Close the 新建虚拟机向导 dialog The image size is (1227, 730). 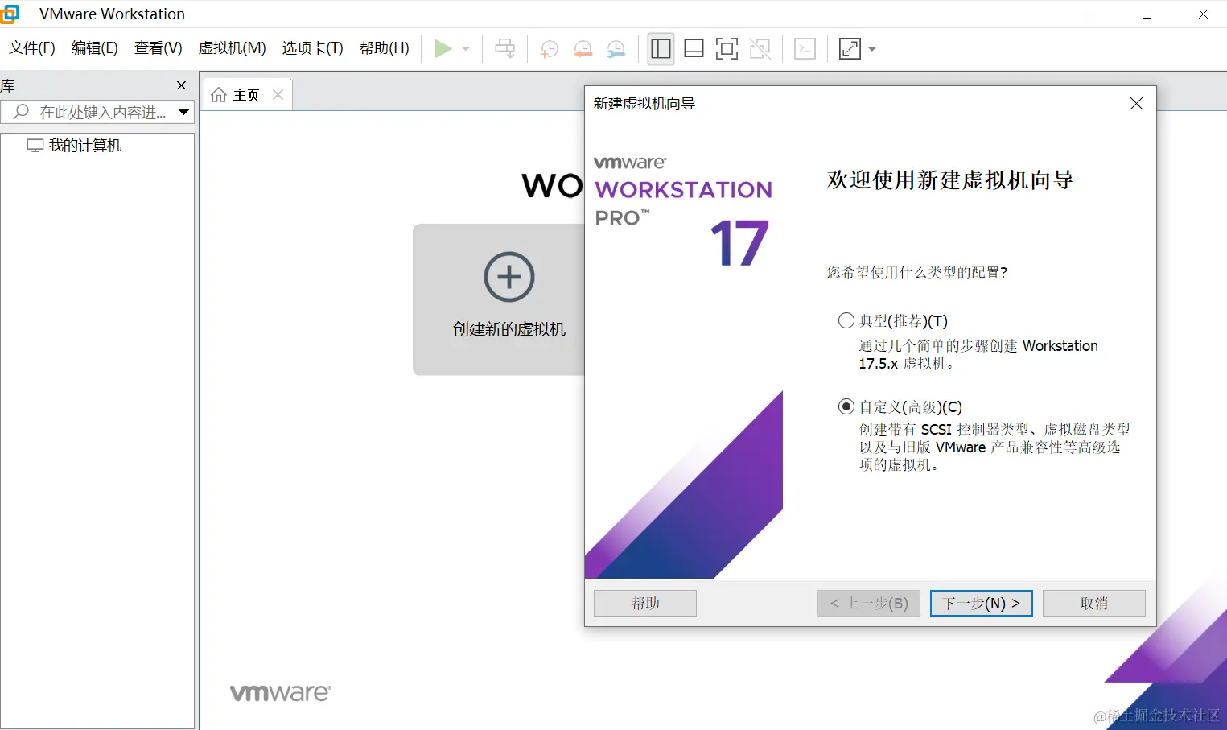(1136, 104)
